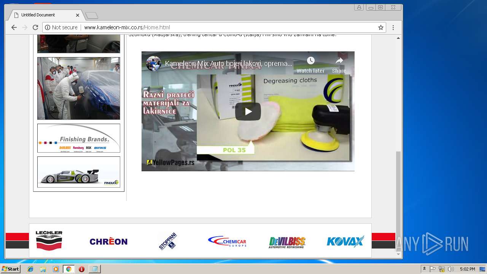487x274 pixels.
Task: Open the Action Center flag icon
Action: click(x=433, y=269)
